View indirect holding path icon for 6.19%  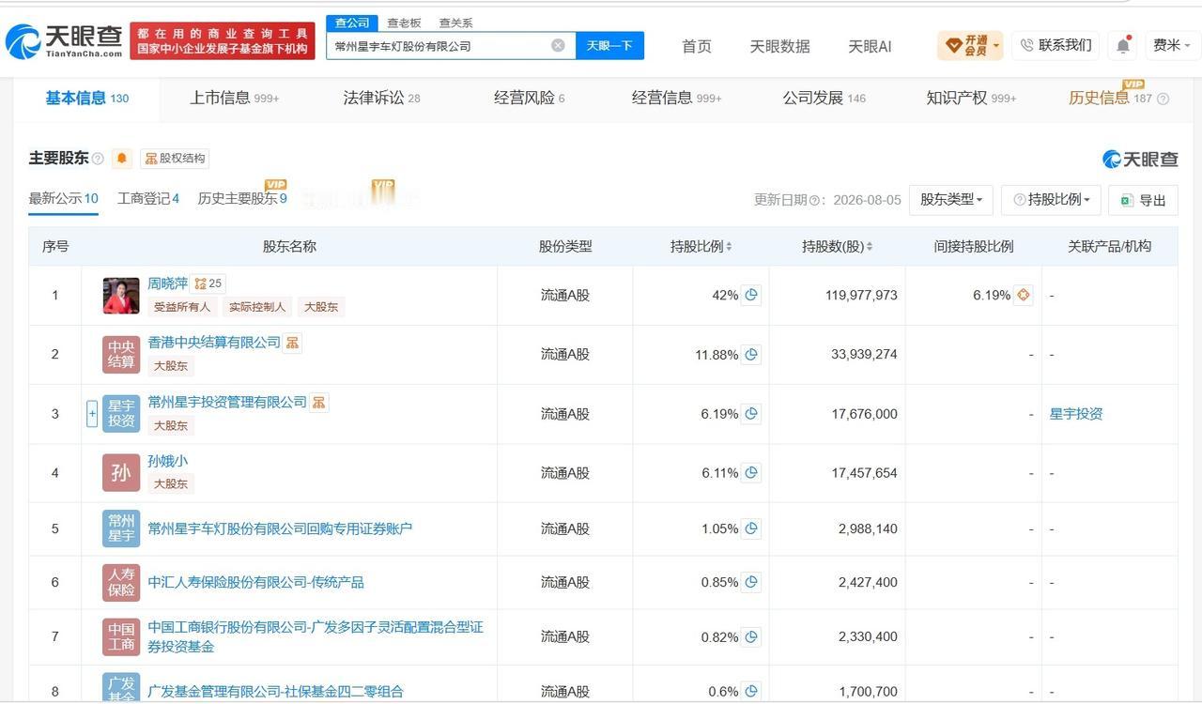tap(1024, 295)
